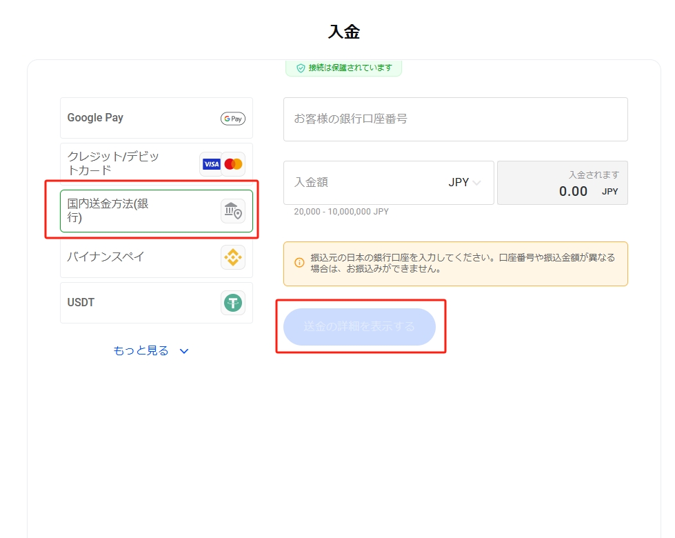Focus the お客様の銀行口座番号 input field
Viewport: 675px width, 538px height.
click(x=455, y=119)
